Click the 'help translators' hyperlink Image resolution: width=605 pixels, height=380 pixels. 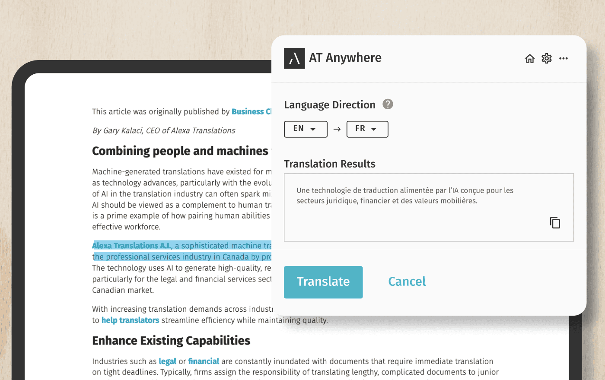click(x=130, y=320)
